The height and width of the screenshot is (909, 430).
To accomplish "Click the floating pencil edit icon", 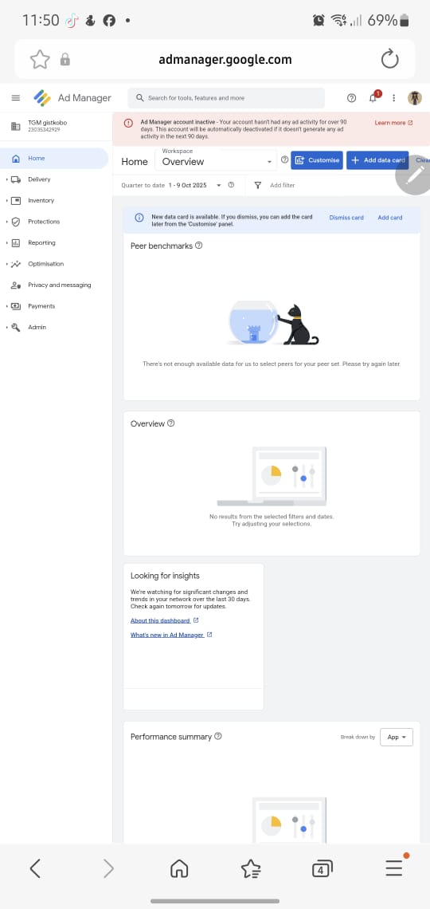I will click(x=414, y=175).
